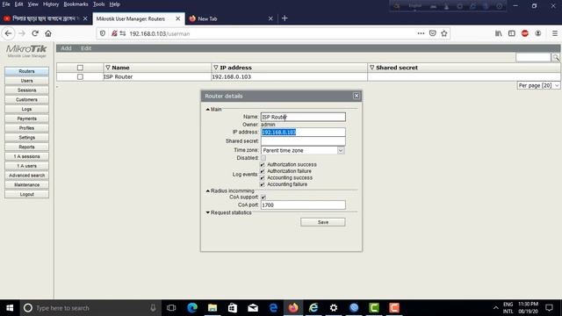The image size is (562, 316).
Task: Open the Profiles section in sidebar
Action: [27, 128]
